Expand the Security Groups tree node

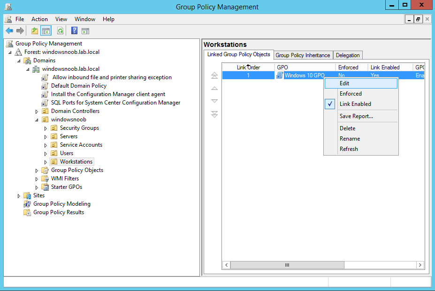coord(46,128)
